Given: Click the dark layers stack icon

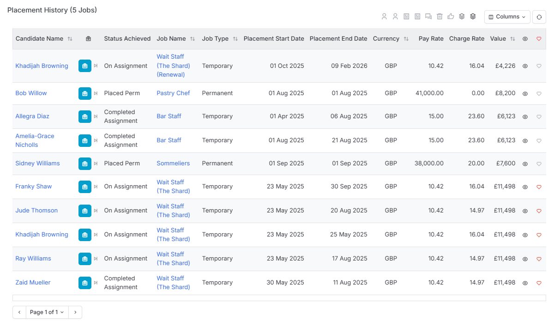Looking at the screenshot, I should tap(473, 17).
